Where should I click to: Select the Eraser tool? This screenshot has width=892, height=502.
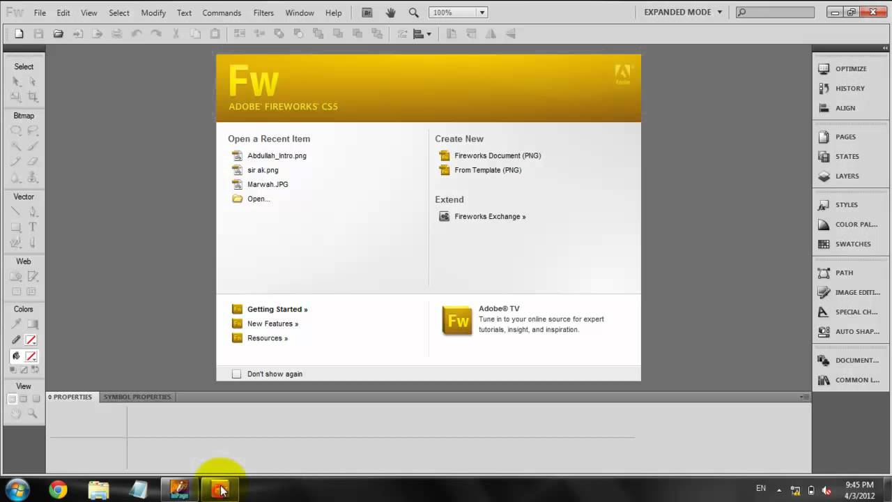(x=32, y=162)
